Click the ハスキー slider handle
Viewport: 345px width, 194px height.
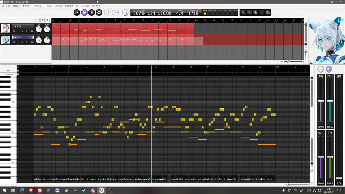pyautogui.click(x=330, y=101)
